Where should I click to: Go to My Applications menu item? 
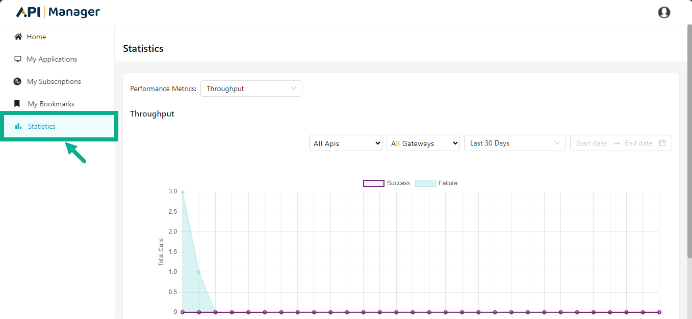pos(52,59)
